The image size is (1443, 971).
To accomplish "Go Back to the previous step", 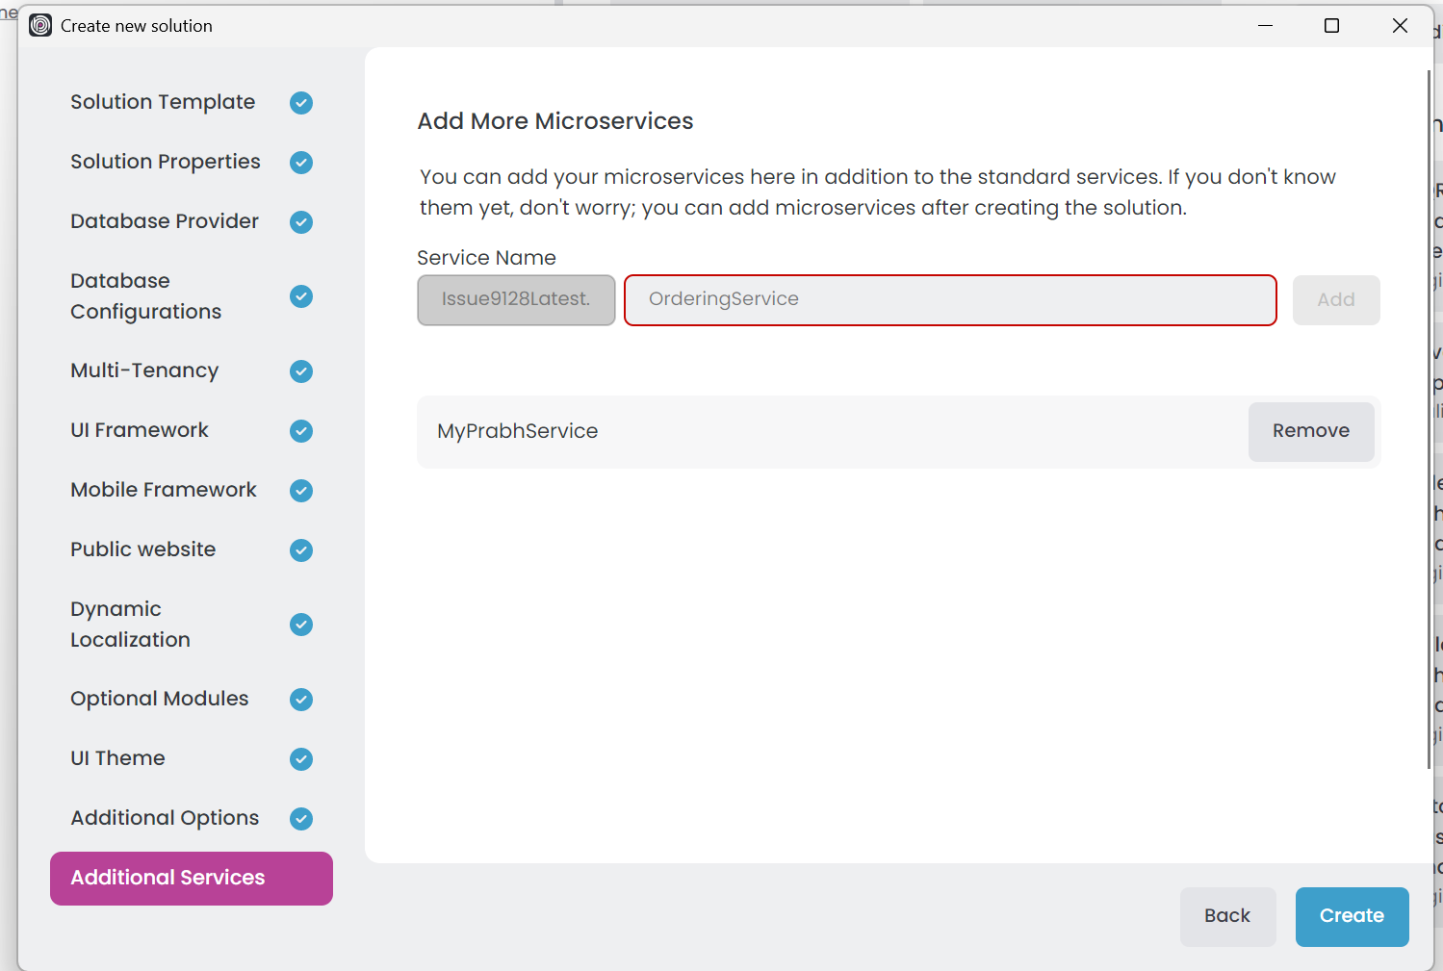I will pyautogui.click(x=1227, y=916).
